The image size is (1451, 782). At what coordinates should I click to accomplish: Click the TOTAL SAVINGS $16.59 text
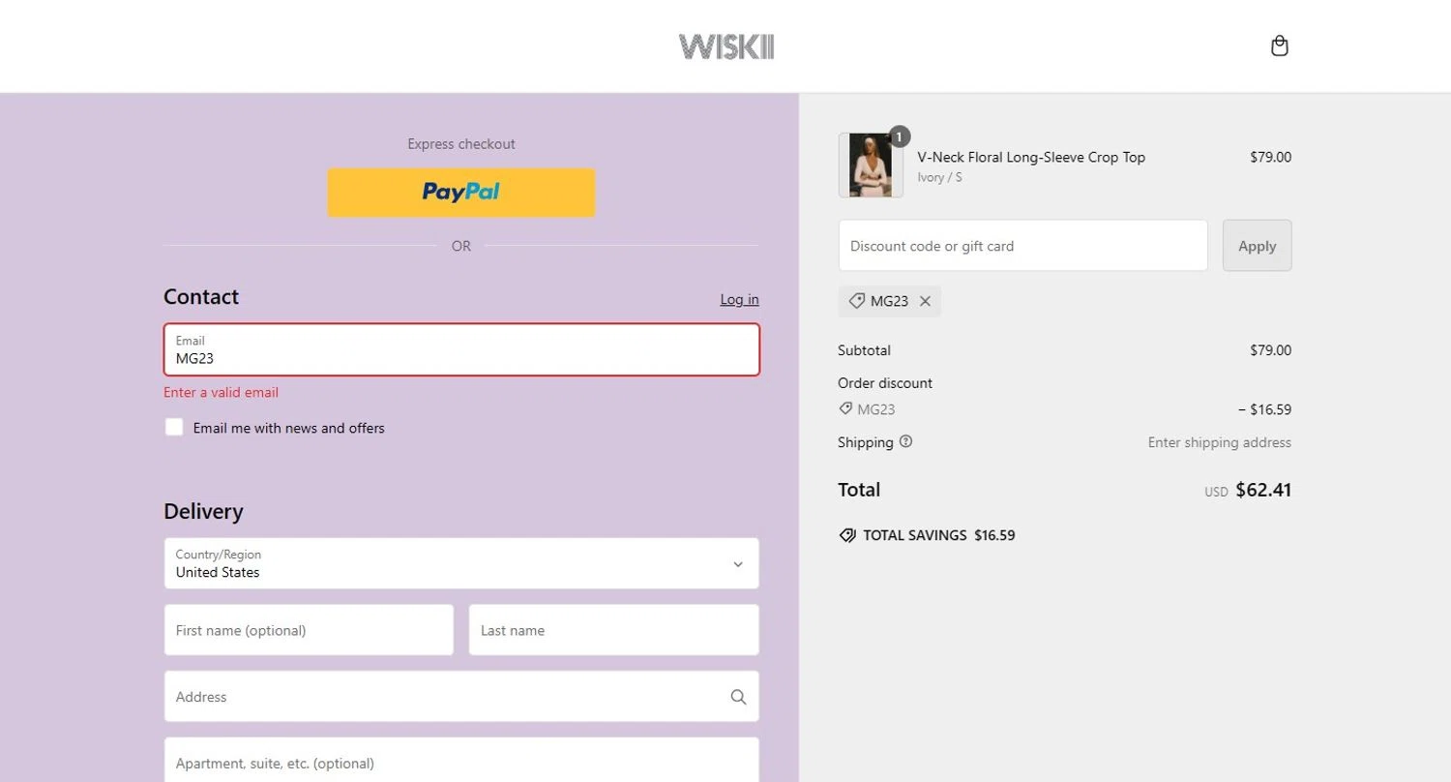[938, 535]
